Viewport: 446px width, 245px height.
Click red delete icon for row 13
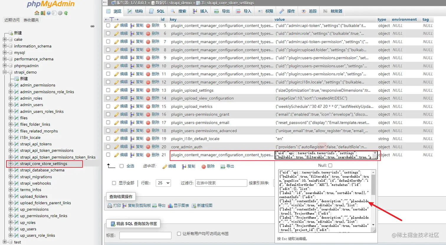pos(148,90)
